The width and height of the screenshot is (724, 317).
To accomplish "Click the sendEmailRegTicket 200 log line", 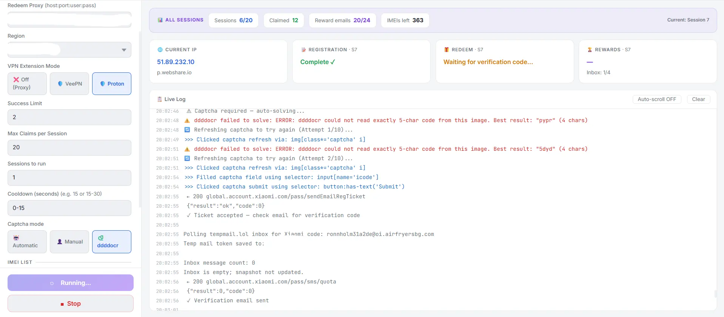I will (276, 196).
